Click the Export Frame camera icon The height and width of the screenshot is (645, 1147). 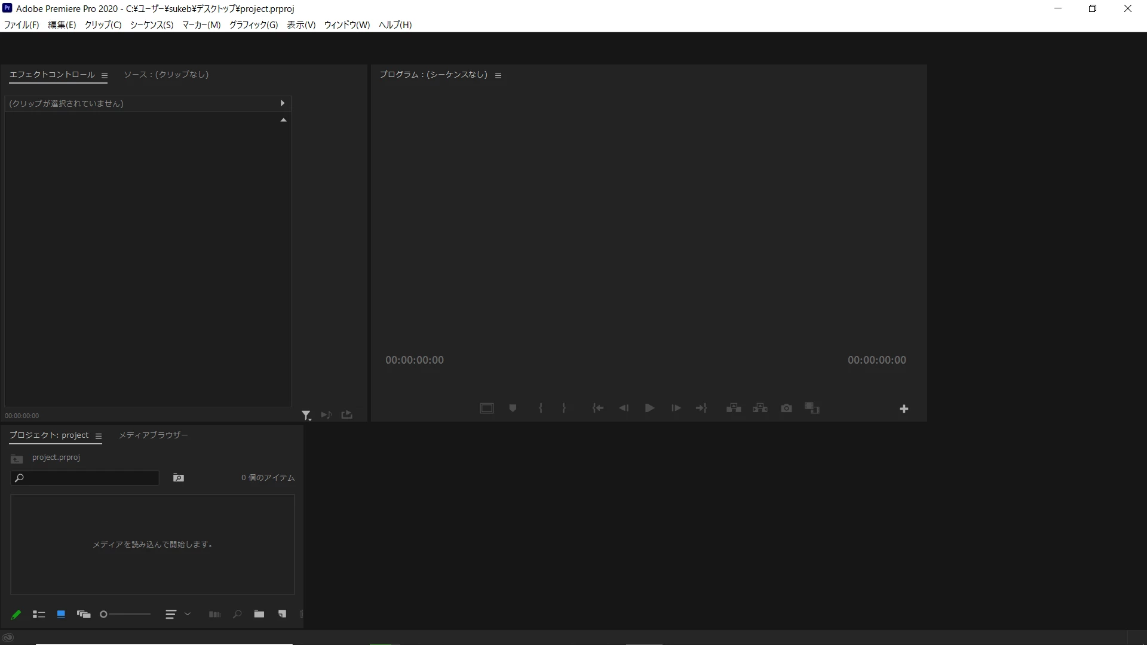click(786, 408)
